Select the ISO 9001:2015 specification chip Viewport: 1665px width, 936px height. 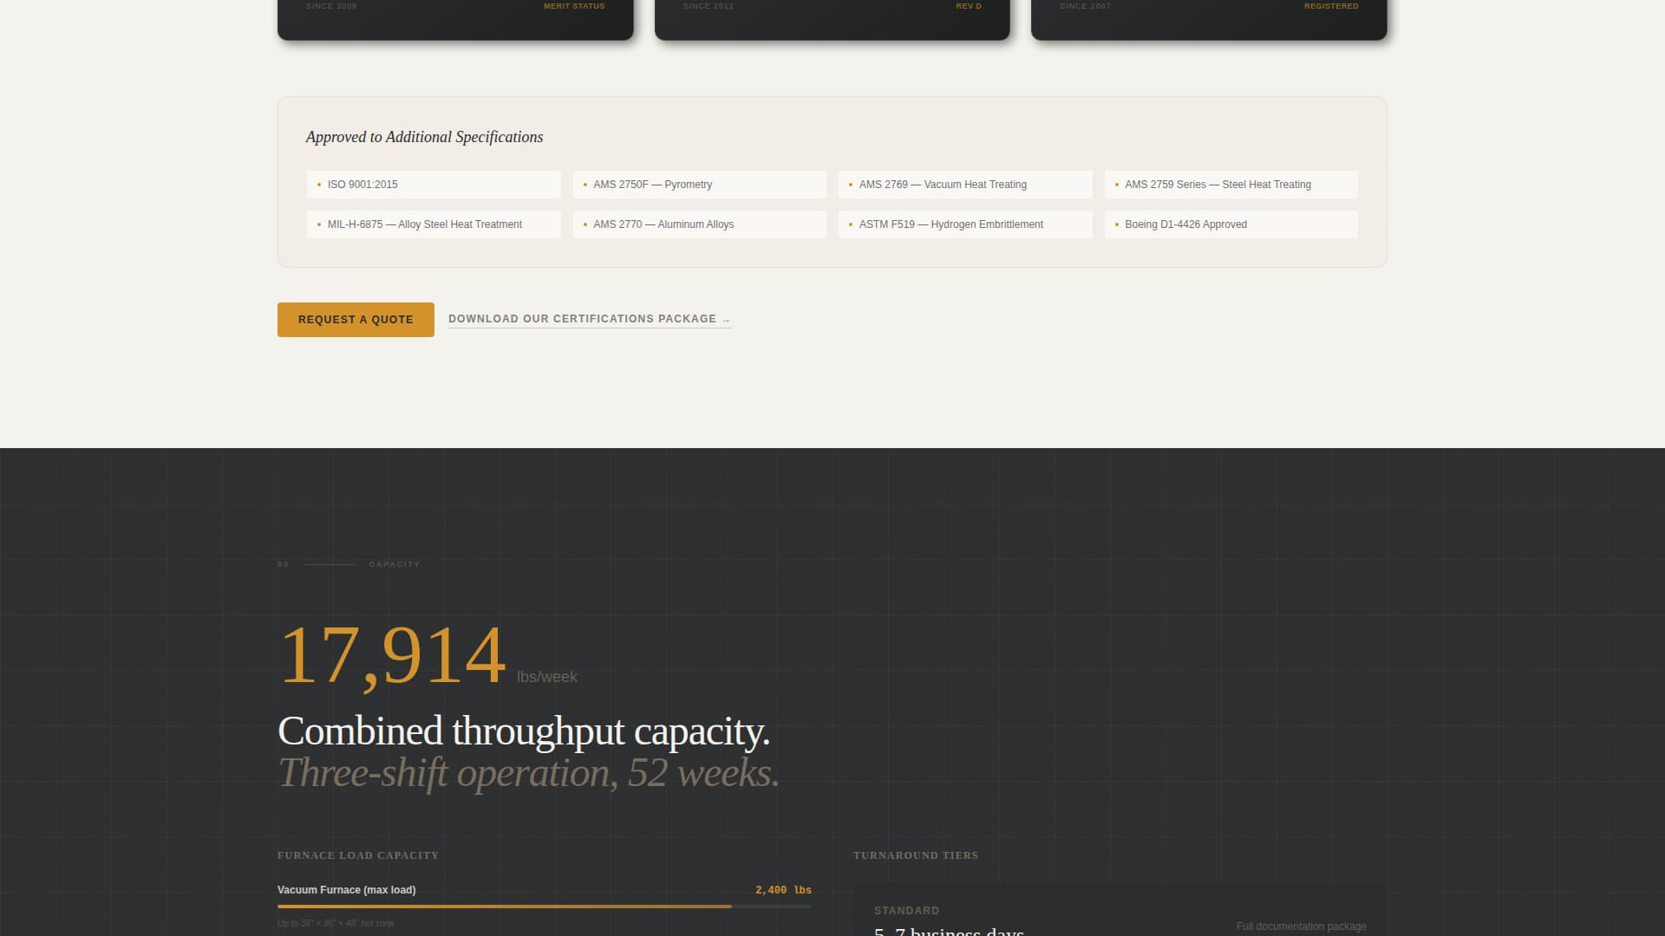point(434,185)
